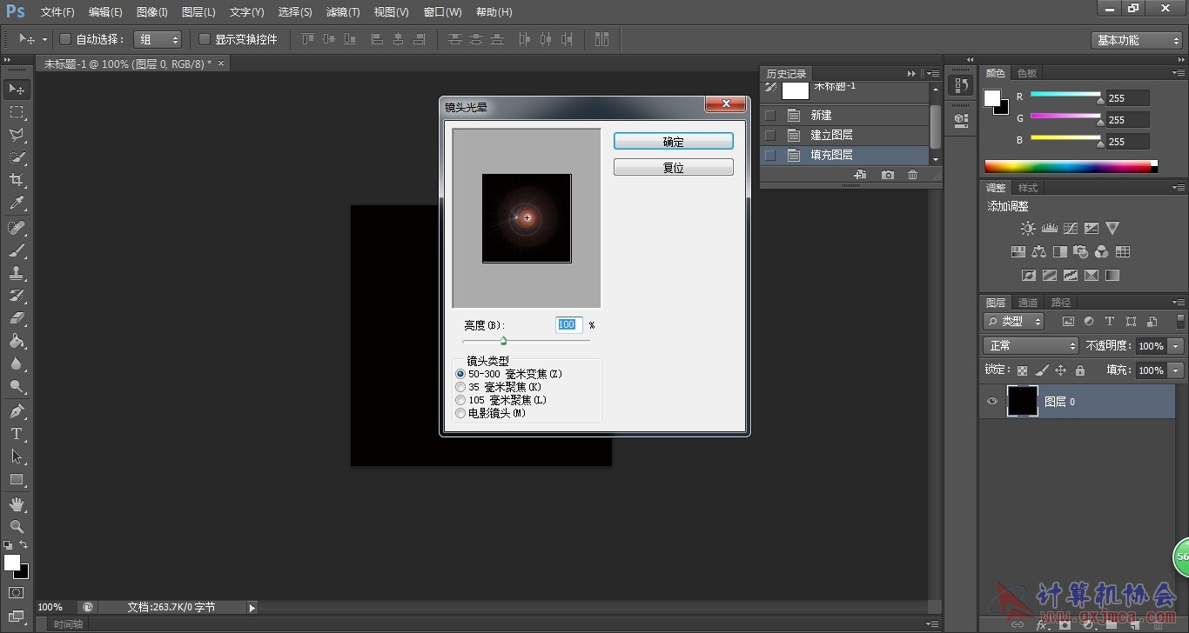1189x633 pixels.
Task: Toggle visibility eye of 图层 0
Action: tap(991, 401)
